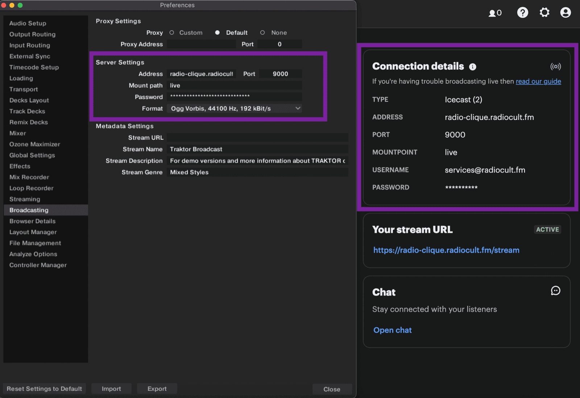The height and width of the screenshot is (398, 580).
Task: Select the Default proxy radio button
Action: (217, 33)
